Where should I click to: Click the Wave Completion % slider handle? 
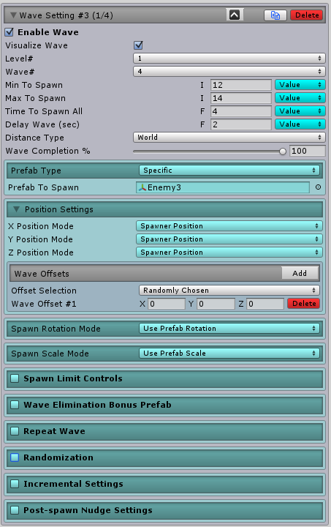283,152
